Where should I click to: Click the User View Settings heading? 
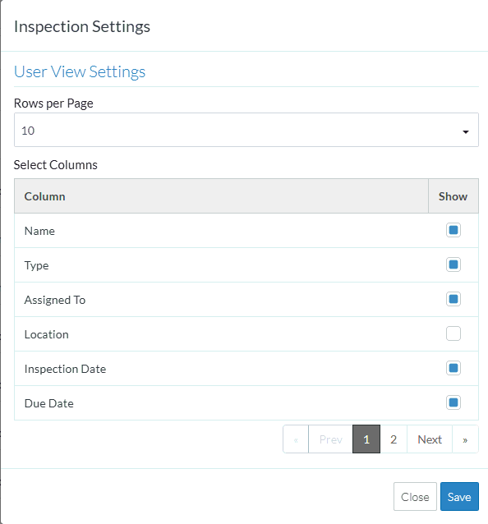[80, 71]
